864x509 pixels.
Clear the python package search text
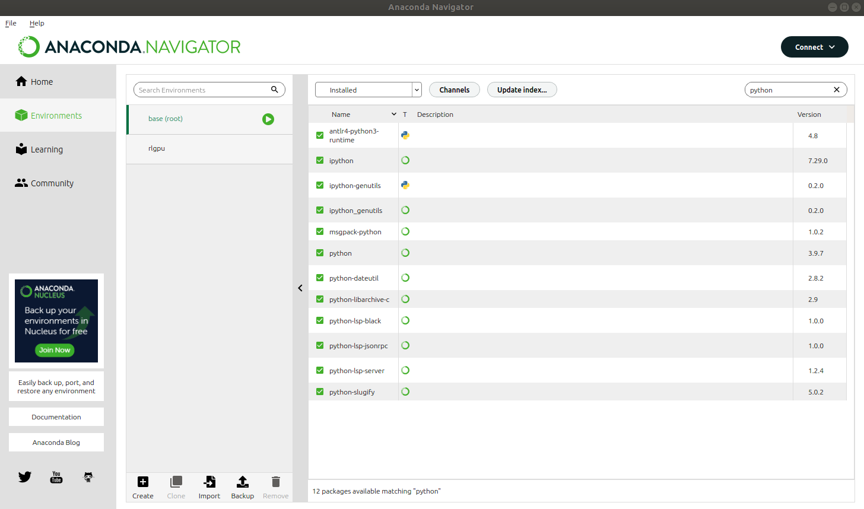(837, 90)
